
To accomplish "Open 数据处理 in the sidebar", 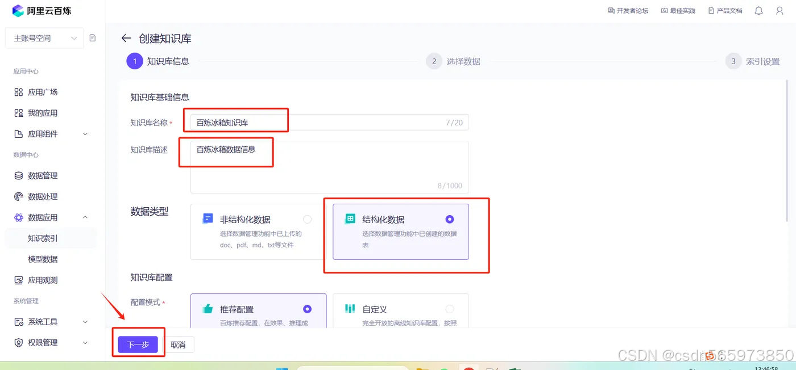I will pyautogui.click(x=43, y=196).
